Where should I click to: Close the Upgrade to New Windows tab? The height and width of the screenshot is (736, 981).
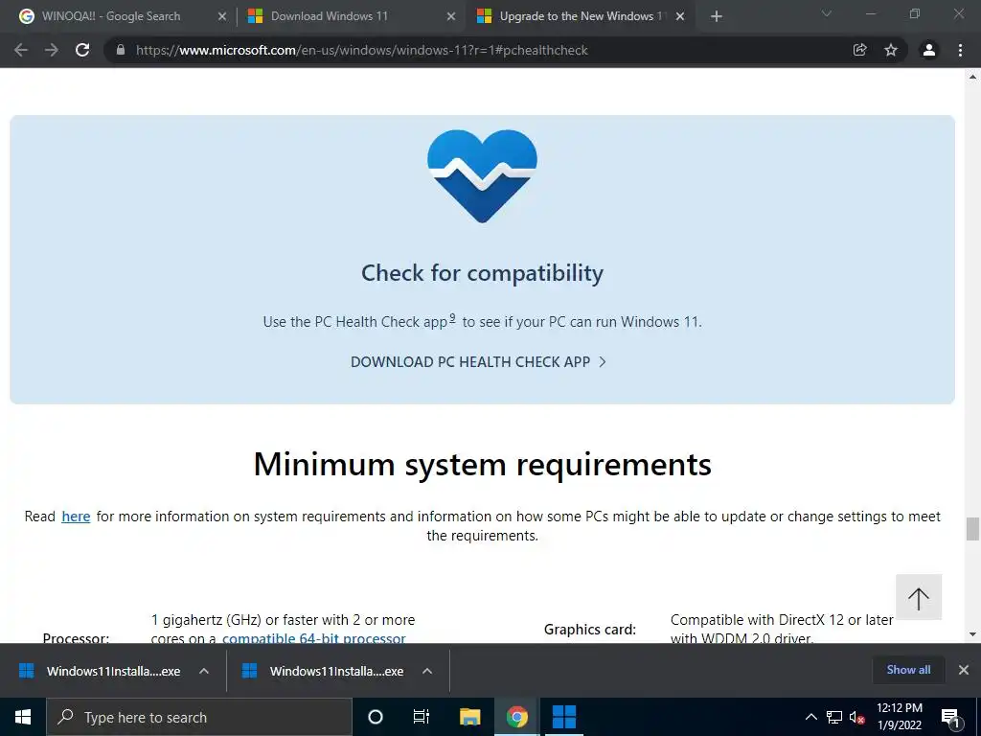click(681, 16)
